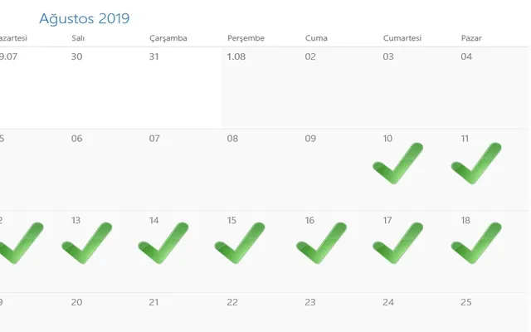Click the Ağustos 2019 month title
Image resolution: width=531 pixels, height=332 pixels.
84,17
